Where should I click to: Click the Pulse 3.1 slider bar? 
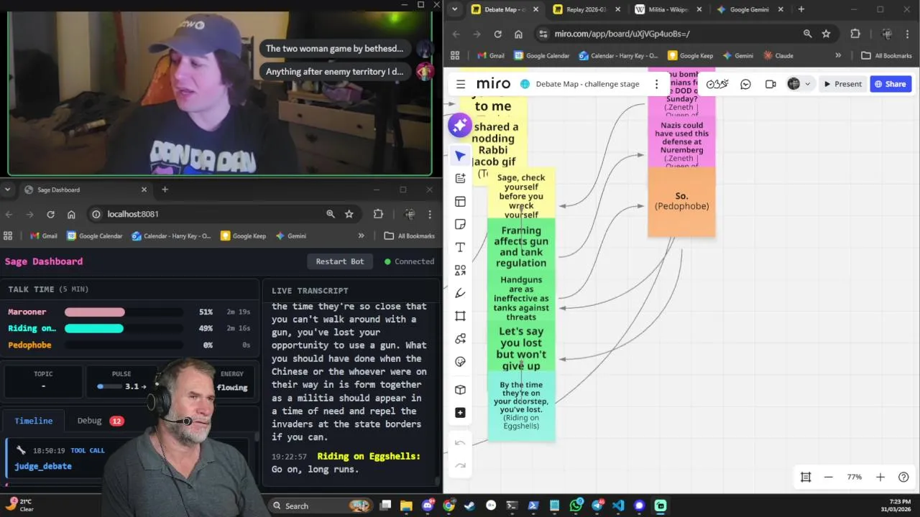tap(109, 386)
